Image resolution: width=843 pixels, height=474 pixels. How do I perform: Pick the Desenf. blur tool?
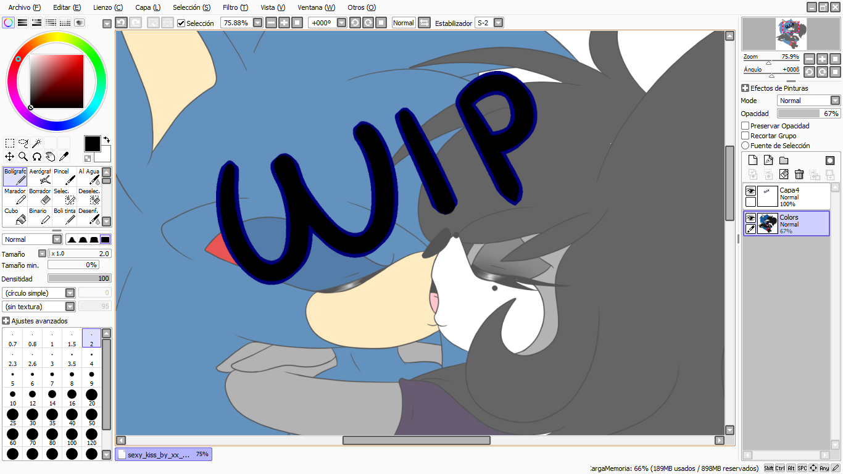[89, 216]
